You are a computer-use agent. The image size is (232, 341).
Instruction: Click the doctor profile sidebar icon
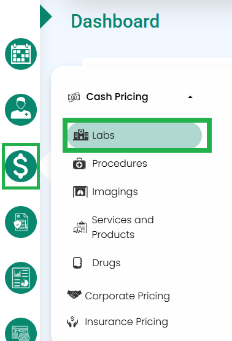(x=21, y=110)
